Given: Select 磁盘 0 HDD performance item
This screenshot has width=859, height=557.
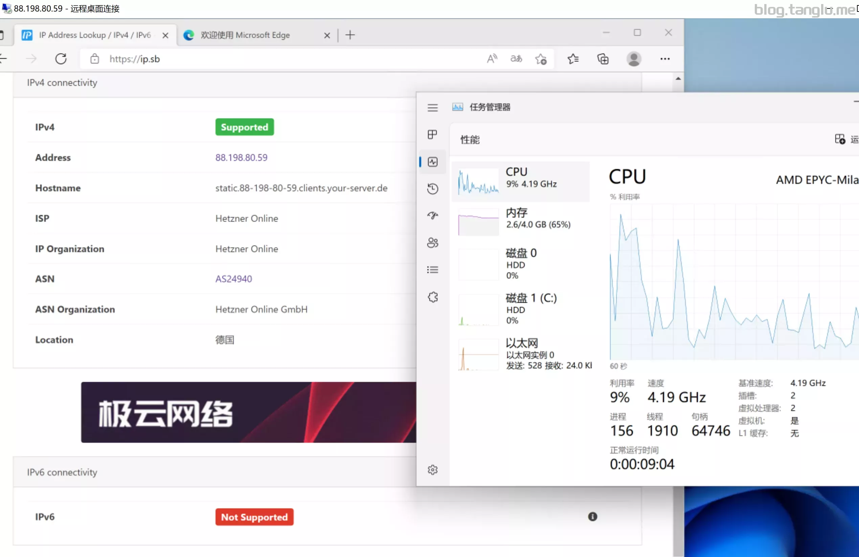Looking at the screenshot, I should click(520, 264).
